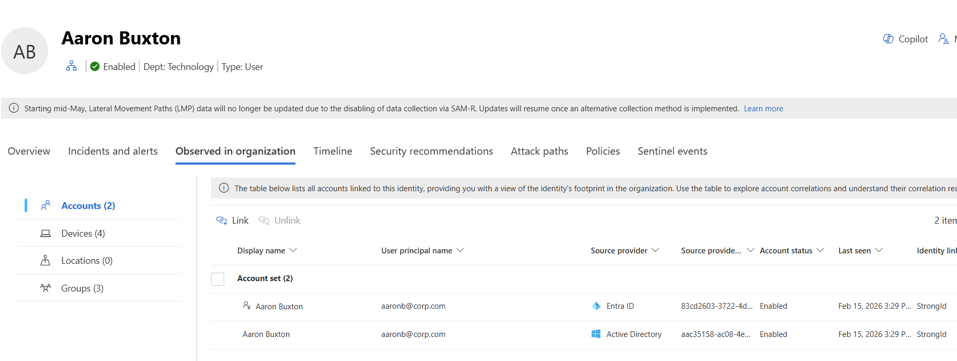Viewport: 957px width, 361px height.
Task: Click the Identity link column header
Action: click(937, 251)
